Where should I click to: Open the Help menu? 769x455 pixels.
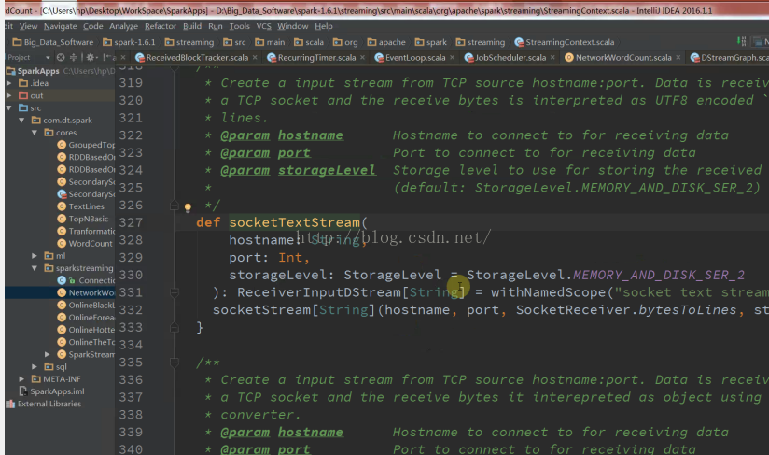(324, 26)
